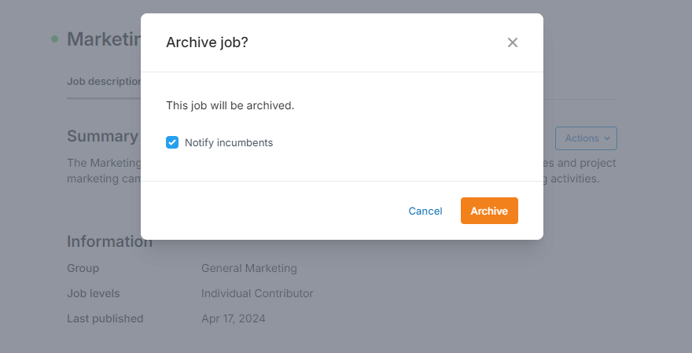
Task: Open the Actions dropdown menu
Action: pos(585,138)
